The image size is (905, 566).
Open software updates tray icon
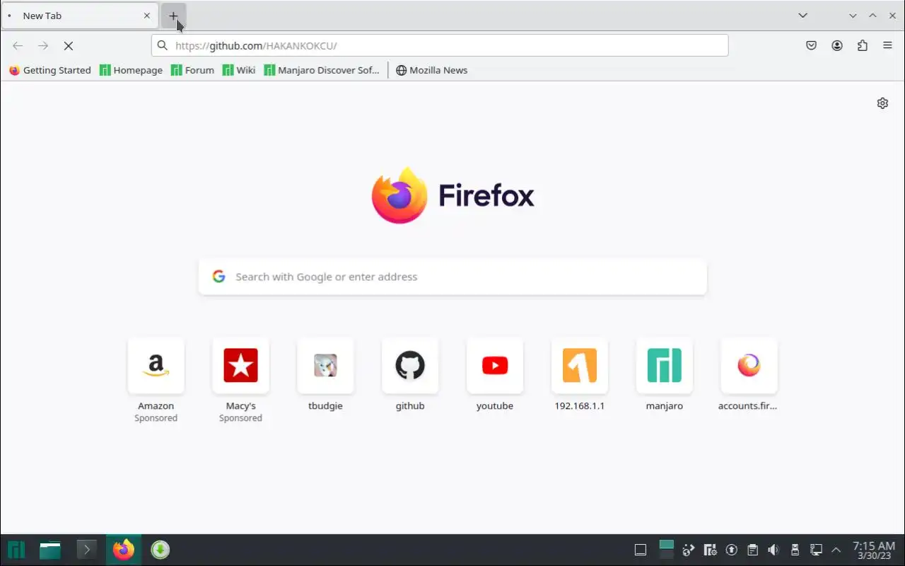click(732, 550)
